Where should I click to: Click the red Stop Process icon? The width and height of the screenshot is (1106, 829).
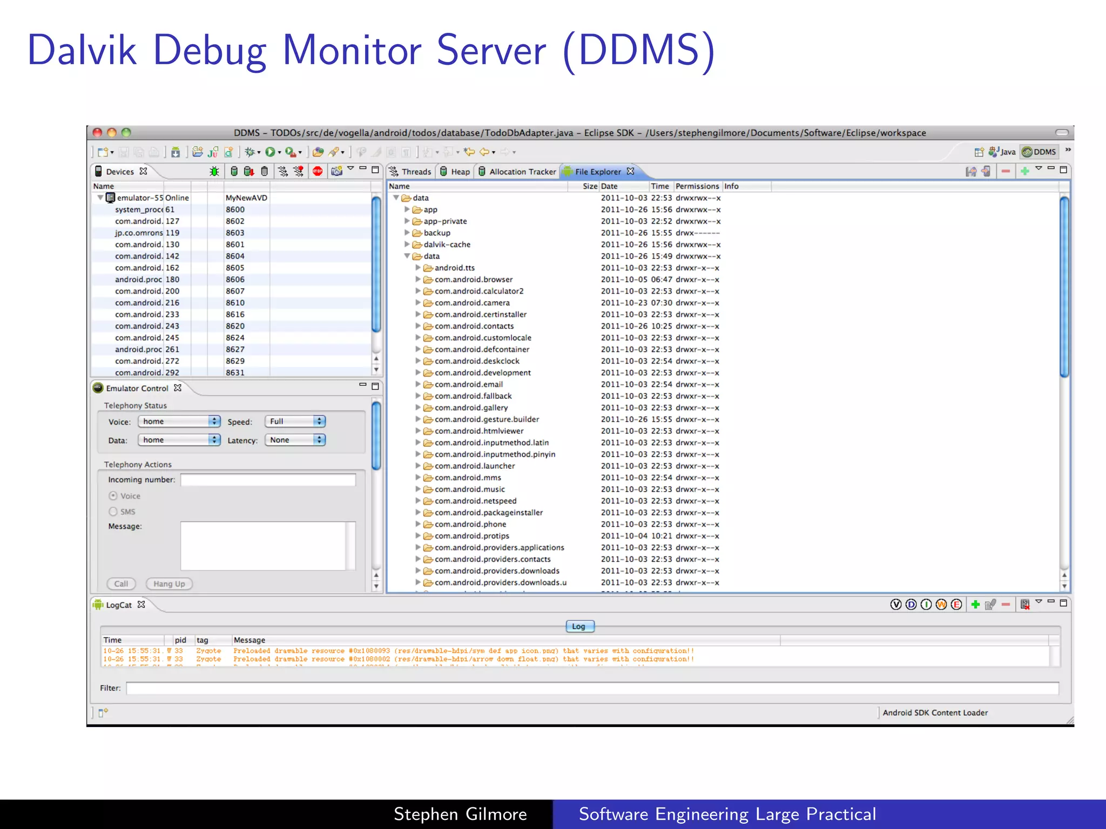(318, 171)
